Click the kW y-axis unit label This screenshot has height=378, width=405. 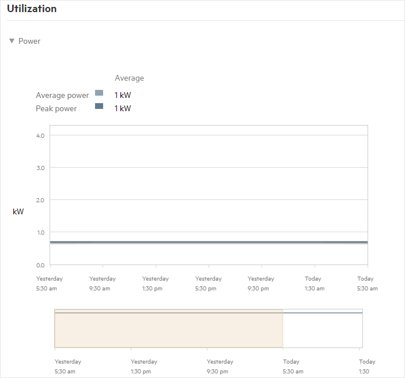(x=18, y=212)
